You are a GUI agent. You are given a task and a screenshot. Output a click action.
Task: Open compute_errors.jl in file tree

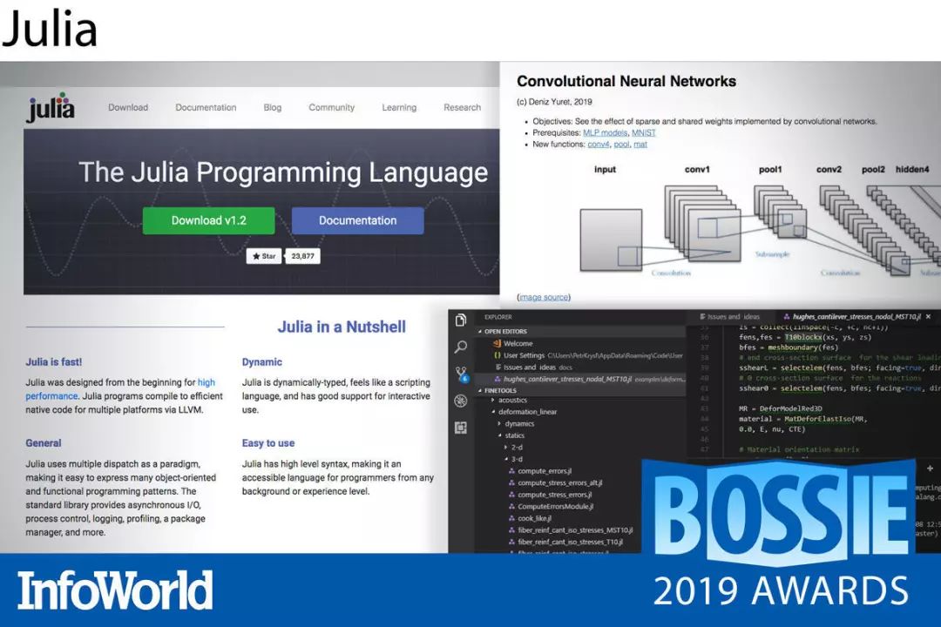pos(544,470)
